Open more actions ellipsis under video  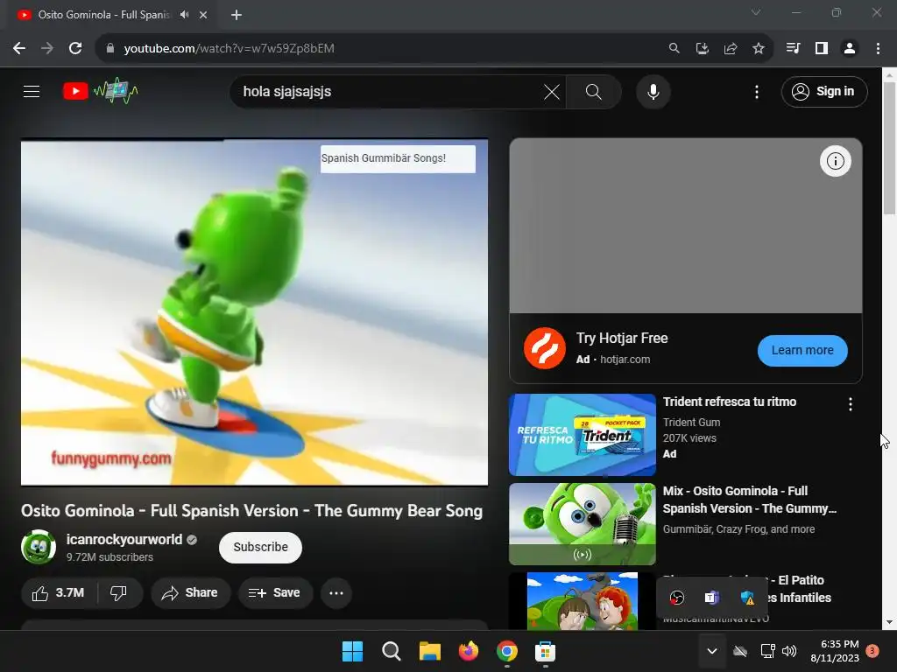tap(336, 593)
